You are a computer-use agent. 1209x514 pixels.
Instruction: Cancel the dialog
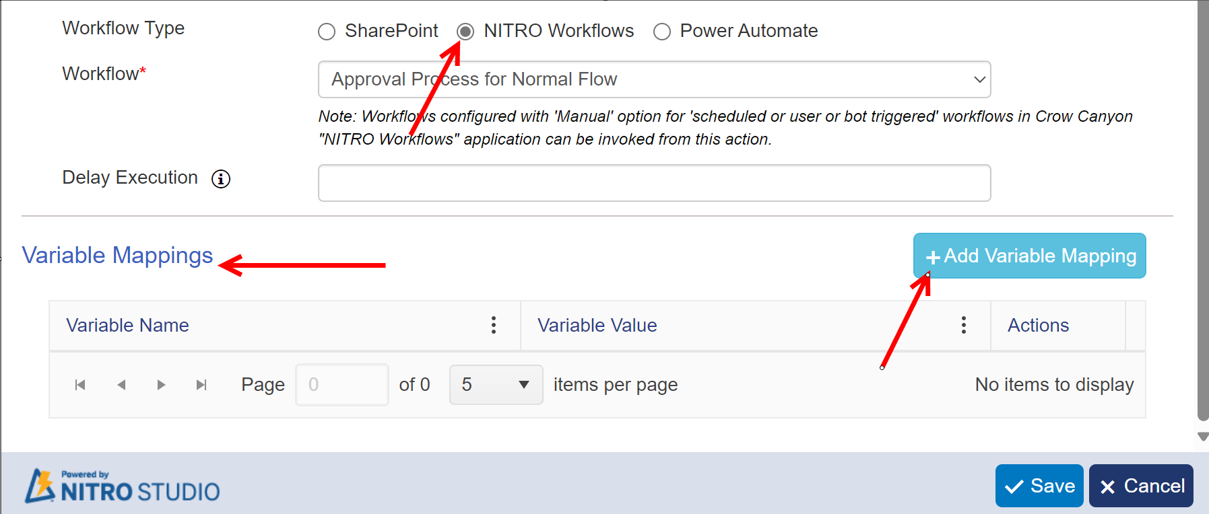coord(1141,486)
